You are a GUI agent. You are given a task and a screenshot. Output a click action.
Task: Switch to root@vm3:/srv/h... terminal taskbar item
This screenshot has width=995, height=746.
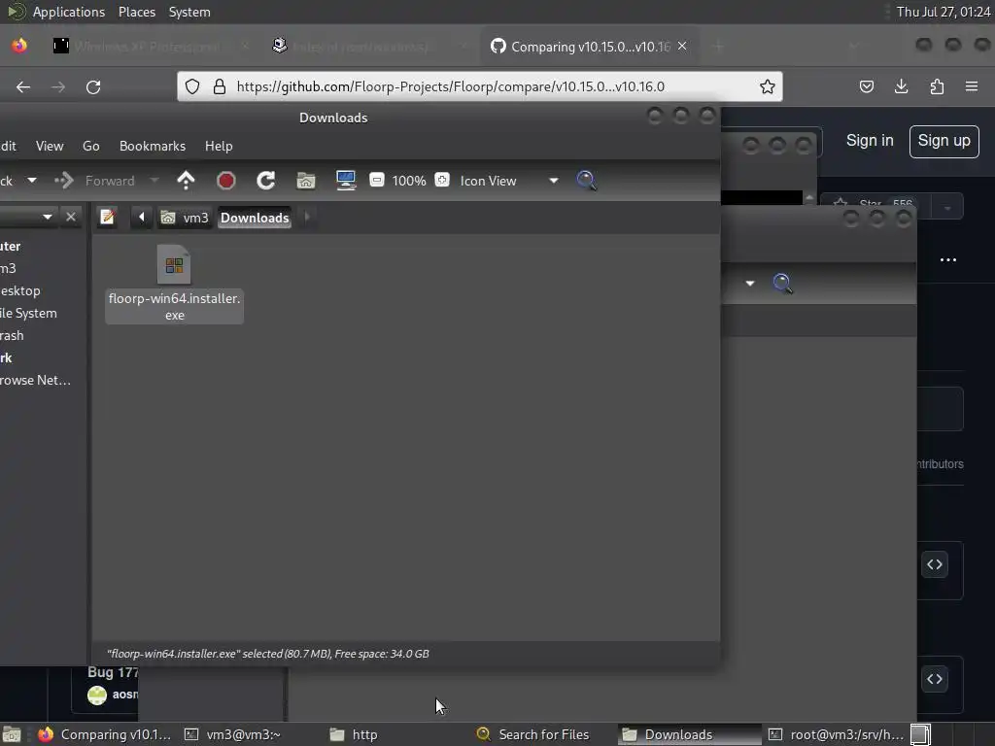[x=838, y=734]
